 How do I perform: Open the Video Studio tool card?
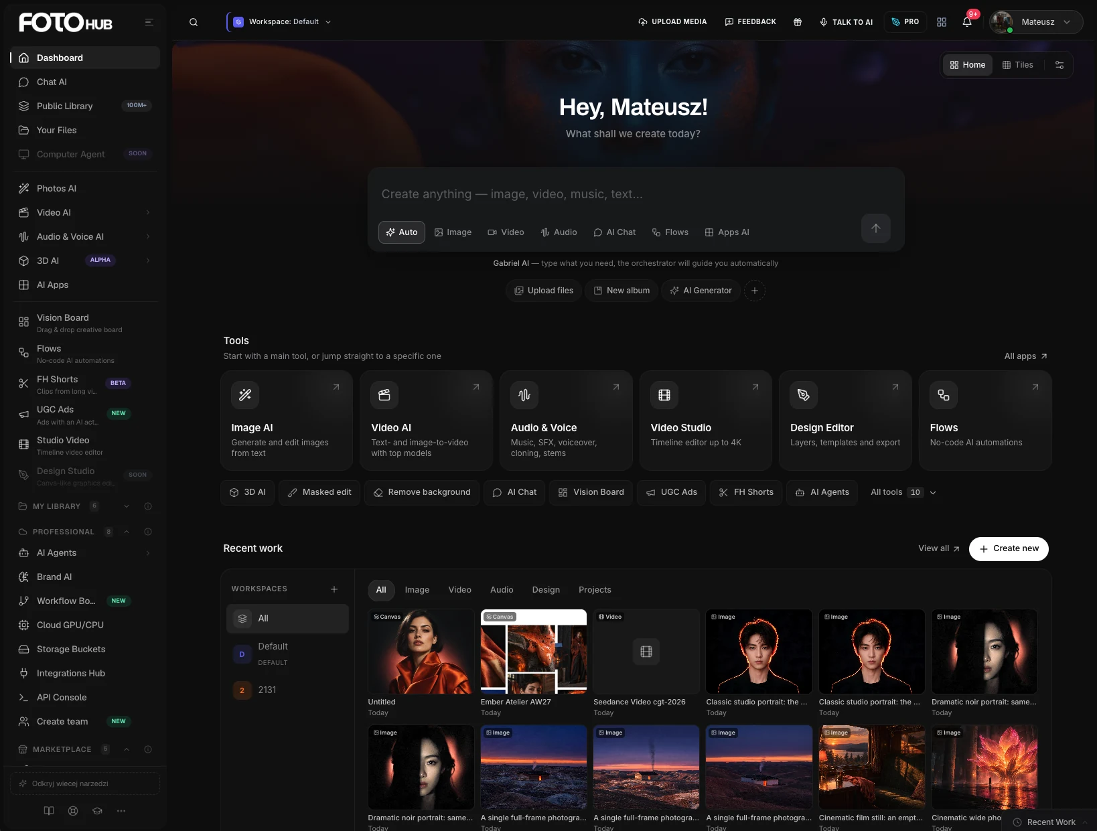[706, 421]
